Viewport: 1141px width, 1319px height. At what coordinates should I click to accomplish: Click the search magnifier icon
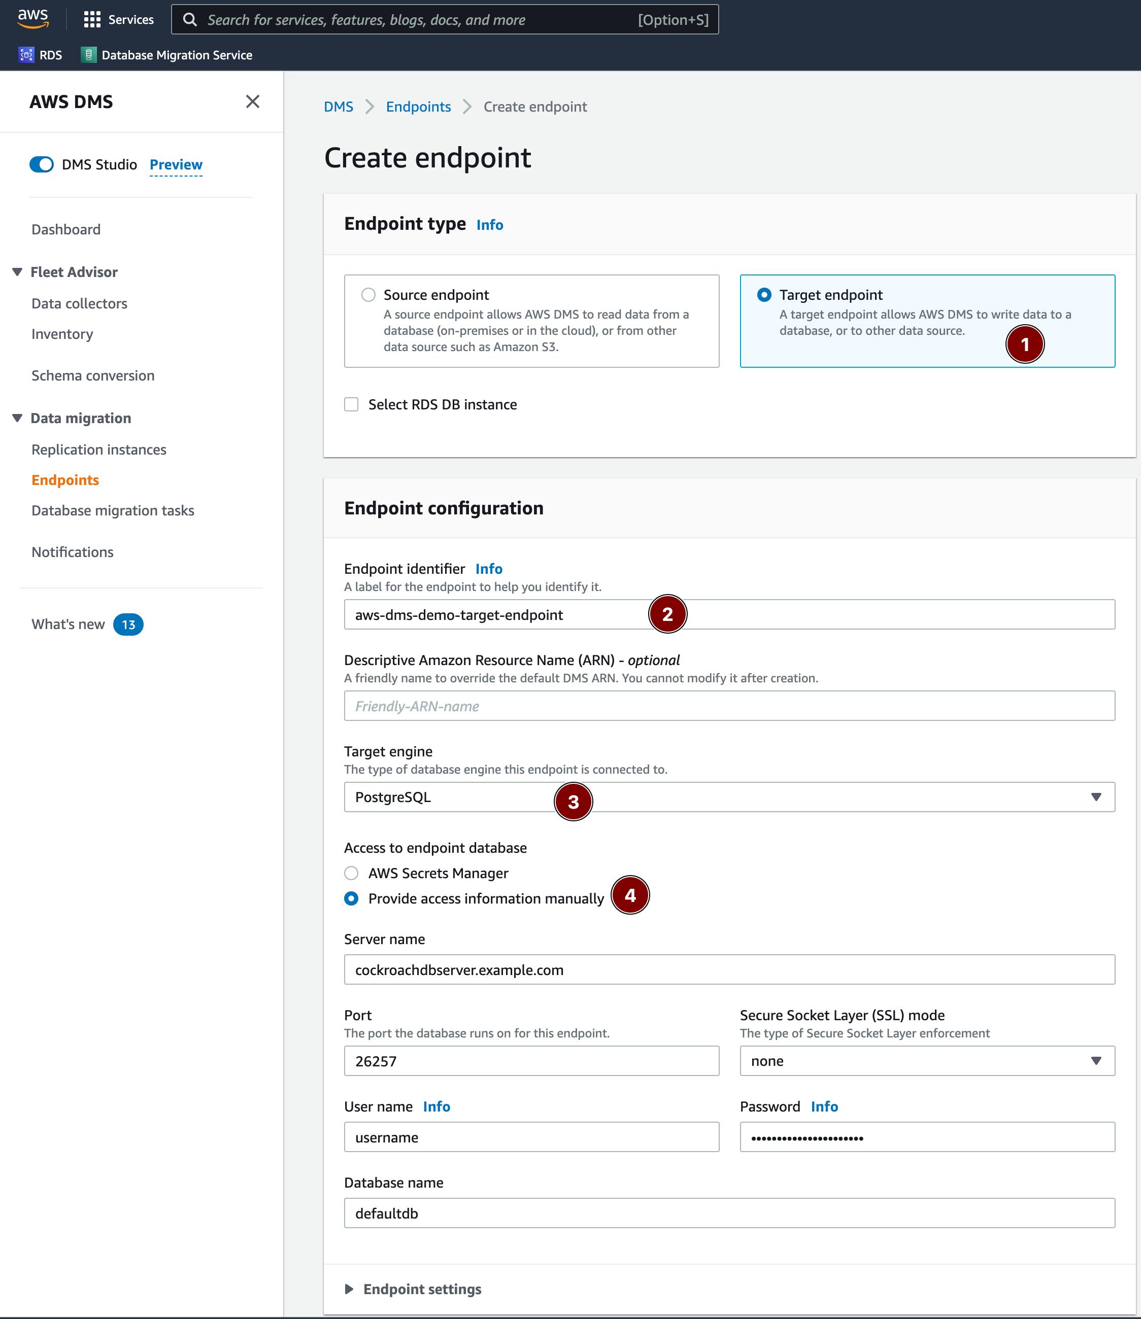[190, 20]
